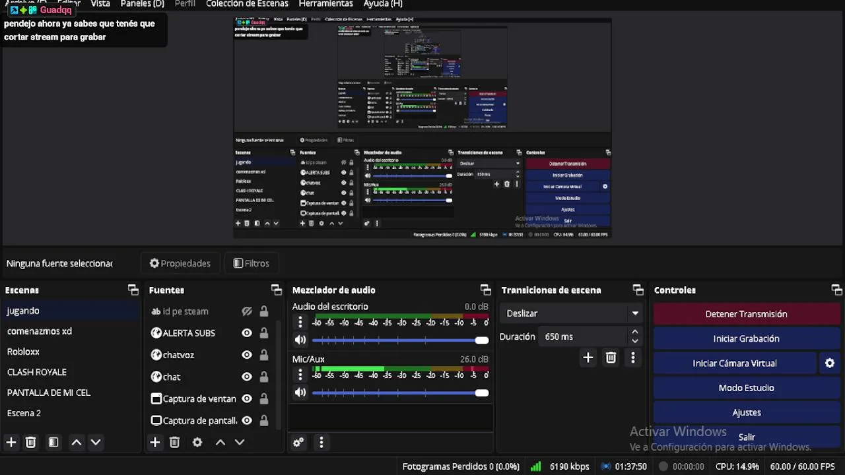Move scene down arrow in Escenas panel
Image resolution: width=845 pixels, height=475 pixels.
[x=96, y=442]
